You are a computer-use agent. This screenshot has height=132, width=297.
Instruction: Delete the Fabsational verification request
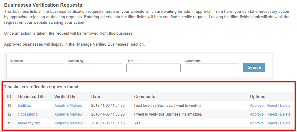pyautogui.click(x=285, y=114)
